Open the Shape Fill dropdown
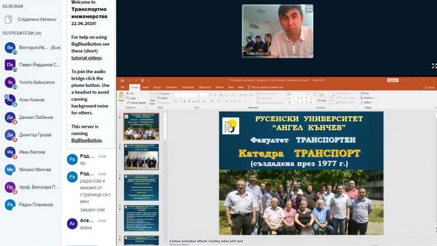Image resolution: width=437 pixels, height=246 pixels. coord(345,93)
